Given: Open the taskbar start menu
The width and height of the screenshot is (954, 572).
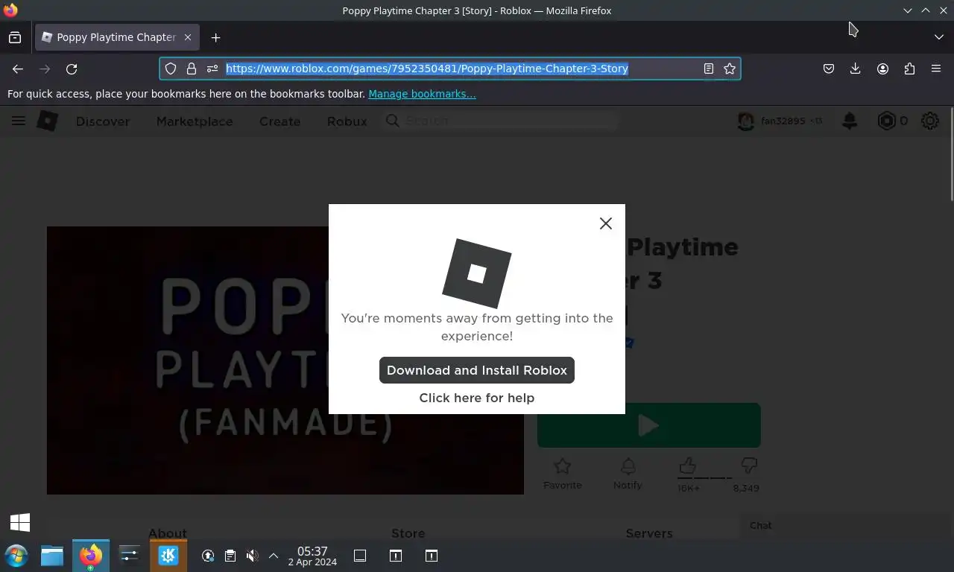Looking at the screenshot, I should (16, 556).
